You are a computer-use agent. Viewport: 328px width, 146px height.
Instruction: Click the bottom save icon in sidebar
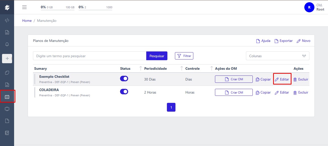coord(7,132)
